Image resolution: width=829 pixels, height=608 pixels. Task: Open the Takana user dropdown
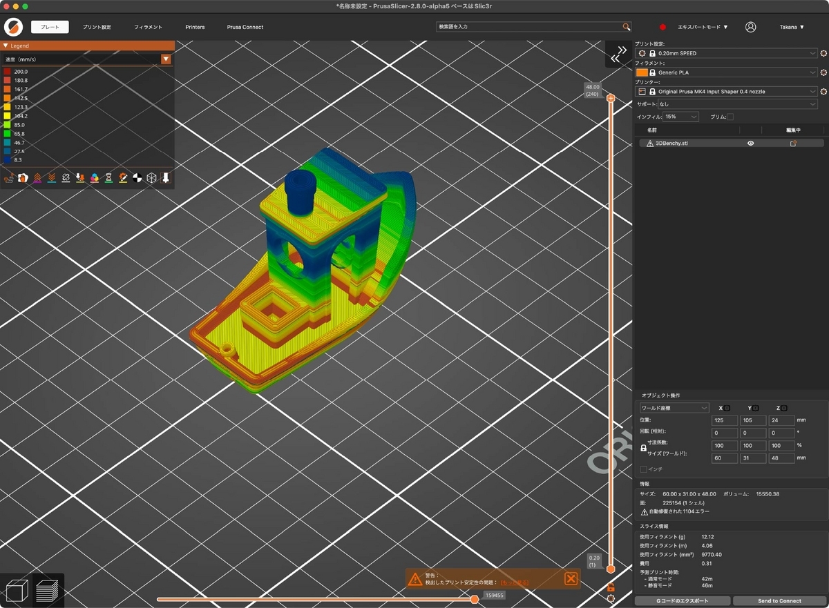coord(792,27)
